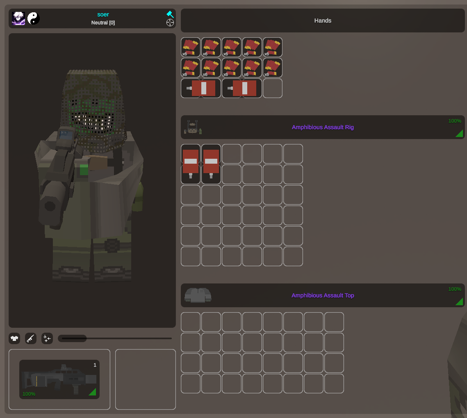Open the rifle weapon tab icon

[x=31, y=338]
